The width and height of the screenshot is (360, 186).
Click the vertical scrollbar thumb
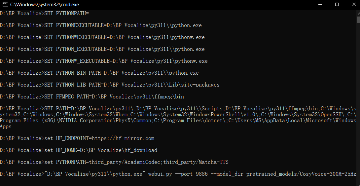tap(358, 20)
